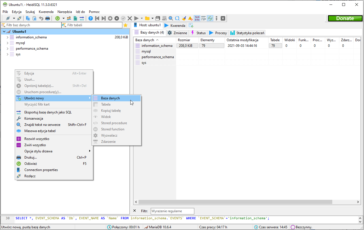Screen dimensions: 364x230
Task: Click the save disk icon in toolbar
Action: click(158, 18)
